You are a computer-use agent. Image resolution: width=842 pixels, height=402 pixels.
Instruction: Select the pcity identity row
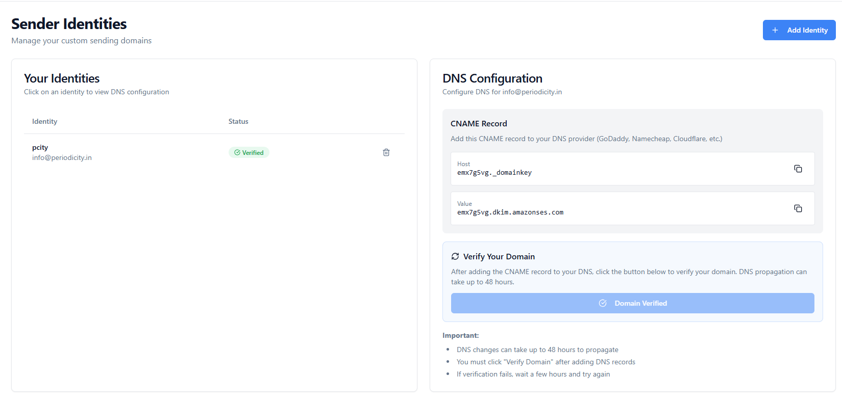pyautogui.click(x=214, y=152)
